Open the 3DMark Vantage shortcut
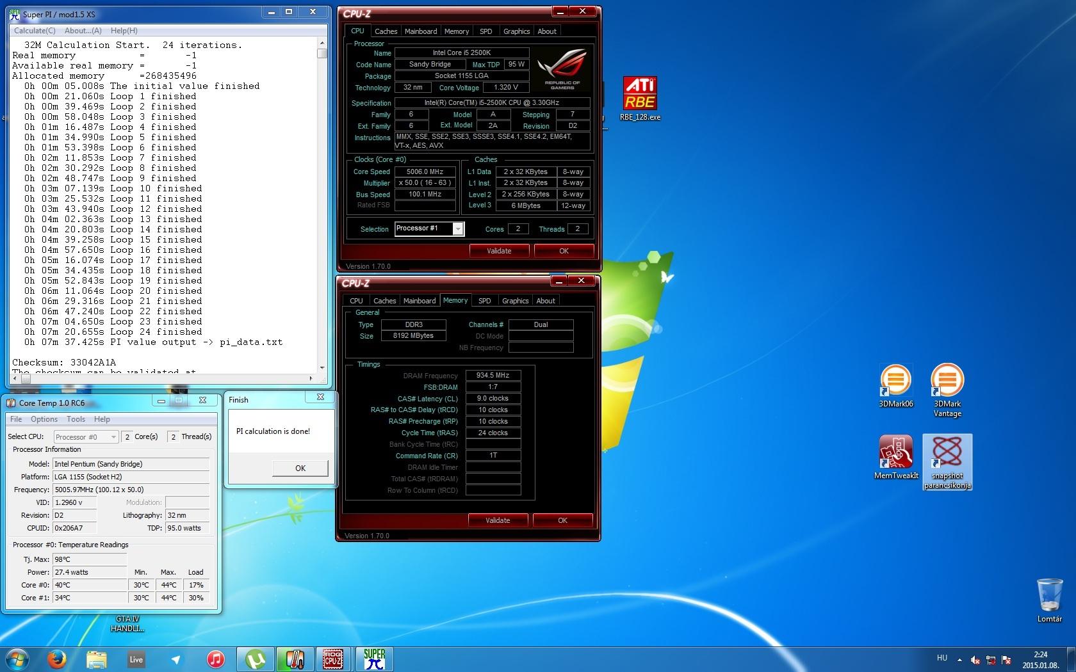 [947, 381]
